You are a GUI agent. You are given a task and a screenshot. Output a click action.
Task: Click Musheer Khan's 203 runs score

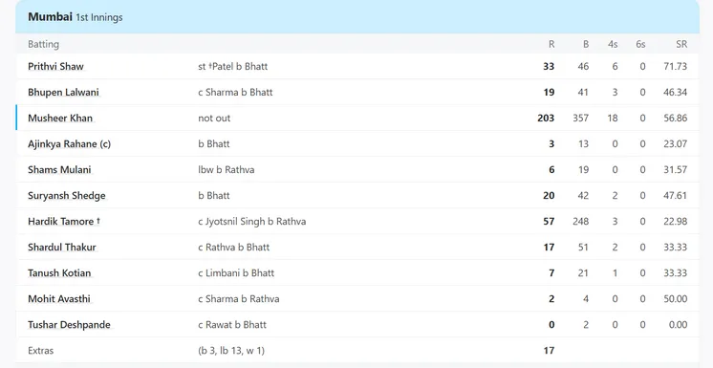point(546,119)
